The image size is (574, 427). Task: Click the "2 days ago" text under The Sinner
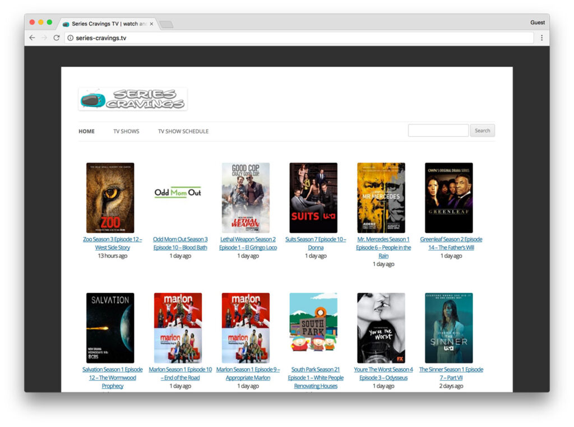coord(451,386)
